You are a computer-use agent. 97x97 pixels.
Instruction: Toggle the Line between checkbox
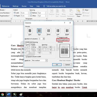(x=58, y=40)
